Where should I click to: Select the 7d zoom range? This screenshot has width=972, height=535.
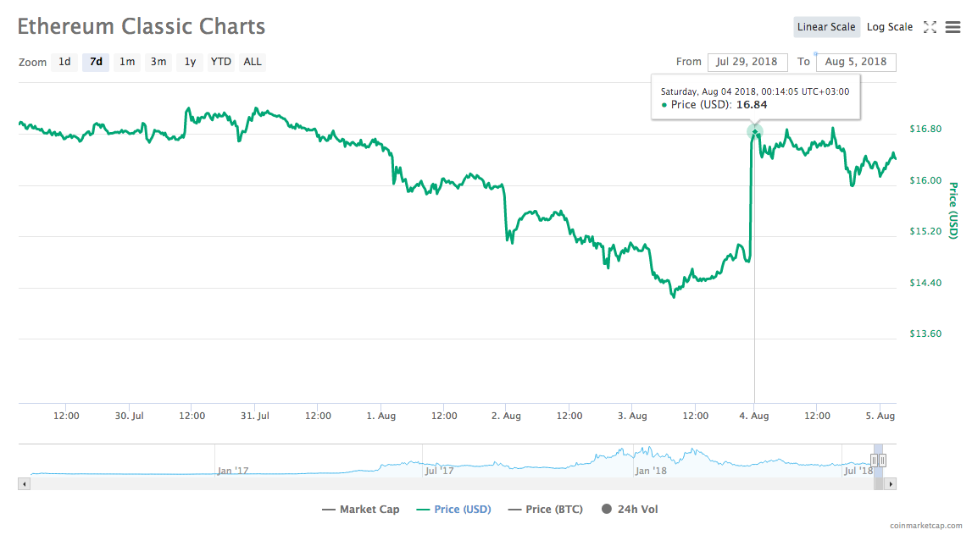click(x=96, y=62)
